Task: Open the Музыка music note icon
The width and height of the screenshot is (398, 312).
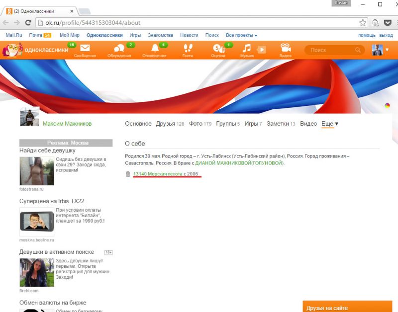Action: coord(247,49)
